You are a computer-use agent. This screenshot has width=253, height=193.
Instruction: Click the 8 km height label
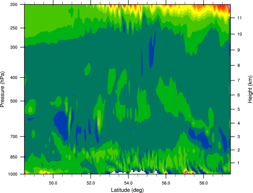click(x=239, y=66)
